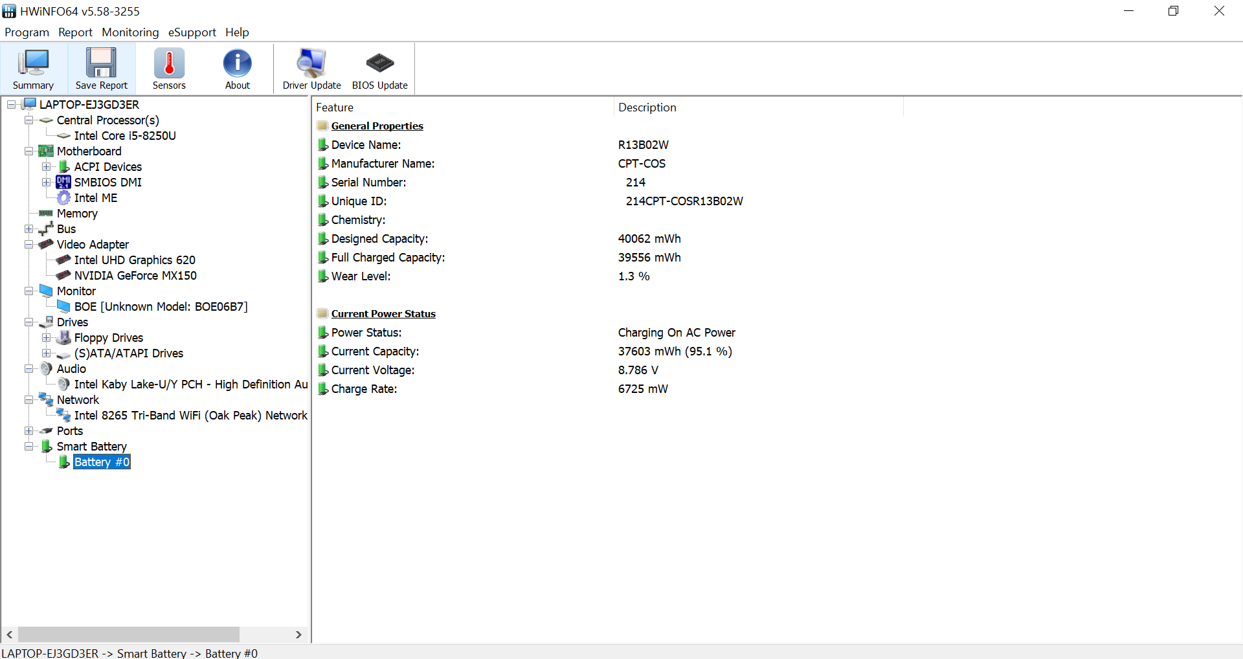Click the status bar path text

point(129,653)
